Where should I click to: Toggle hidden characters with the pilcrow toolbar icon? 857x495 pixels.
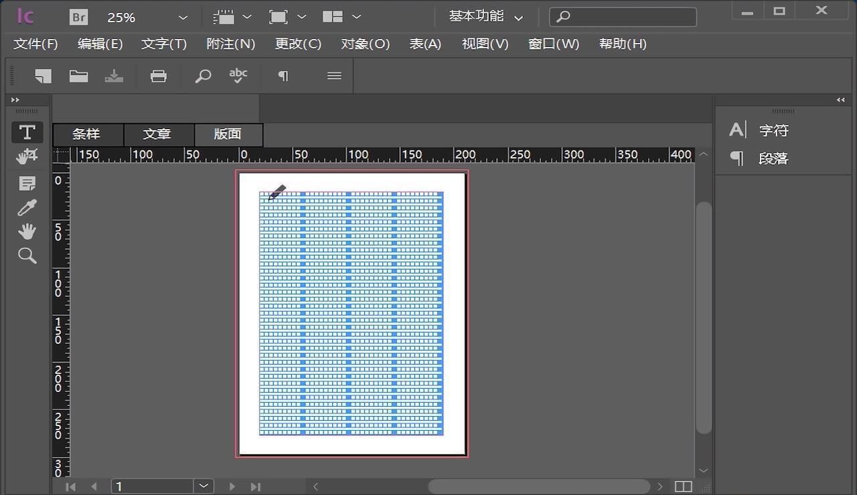click(x=283, y=76)
